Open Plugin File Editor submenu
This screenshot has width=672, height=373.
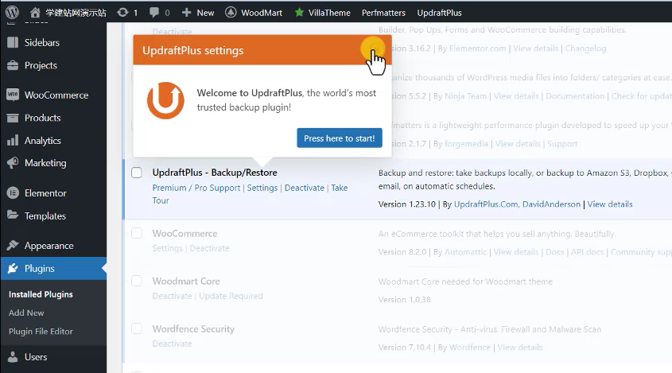(x=41, y=331)
